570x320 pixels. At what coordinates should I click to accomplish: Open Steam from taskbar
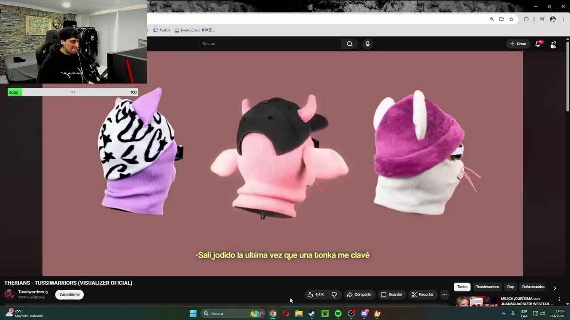coord(312,314)
